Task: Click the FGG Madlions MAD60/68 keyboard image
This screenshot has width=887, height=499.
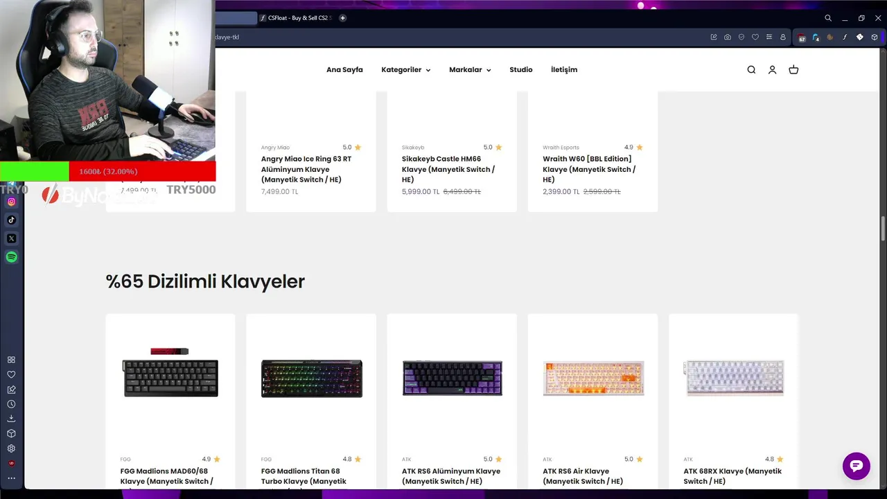Action: 170,374
